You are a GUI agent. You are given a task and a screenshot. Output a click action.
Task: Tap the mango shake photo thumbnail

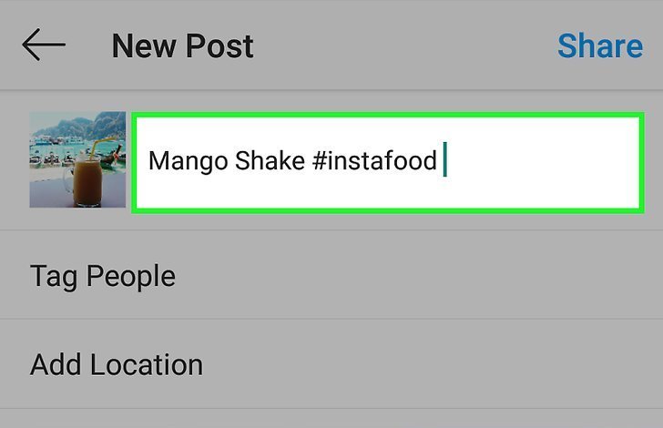pos(77,159)
